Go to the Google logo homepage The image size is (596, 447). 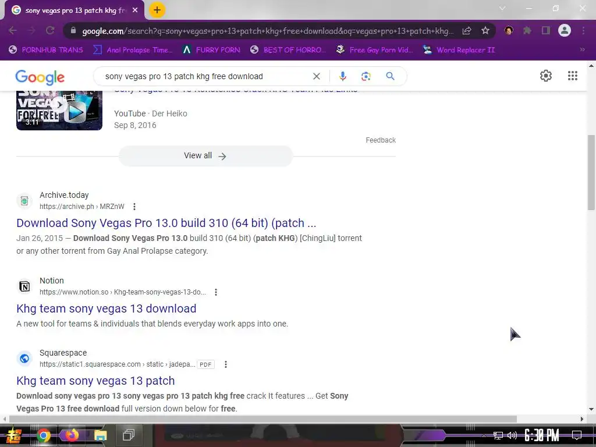(40, 77)
